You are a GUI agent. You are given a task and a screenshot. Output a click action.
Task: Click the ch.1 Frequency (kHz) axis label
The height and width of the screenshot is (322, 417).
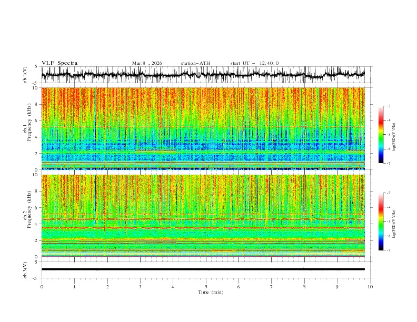pyautogui.click(x=27, y=123)
